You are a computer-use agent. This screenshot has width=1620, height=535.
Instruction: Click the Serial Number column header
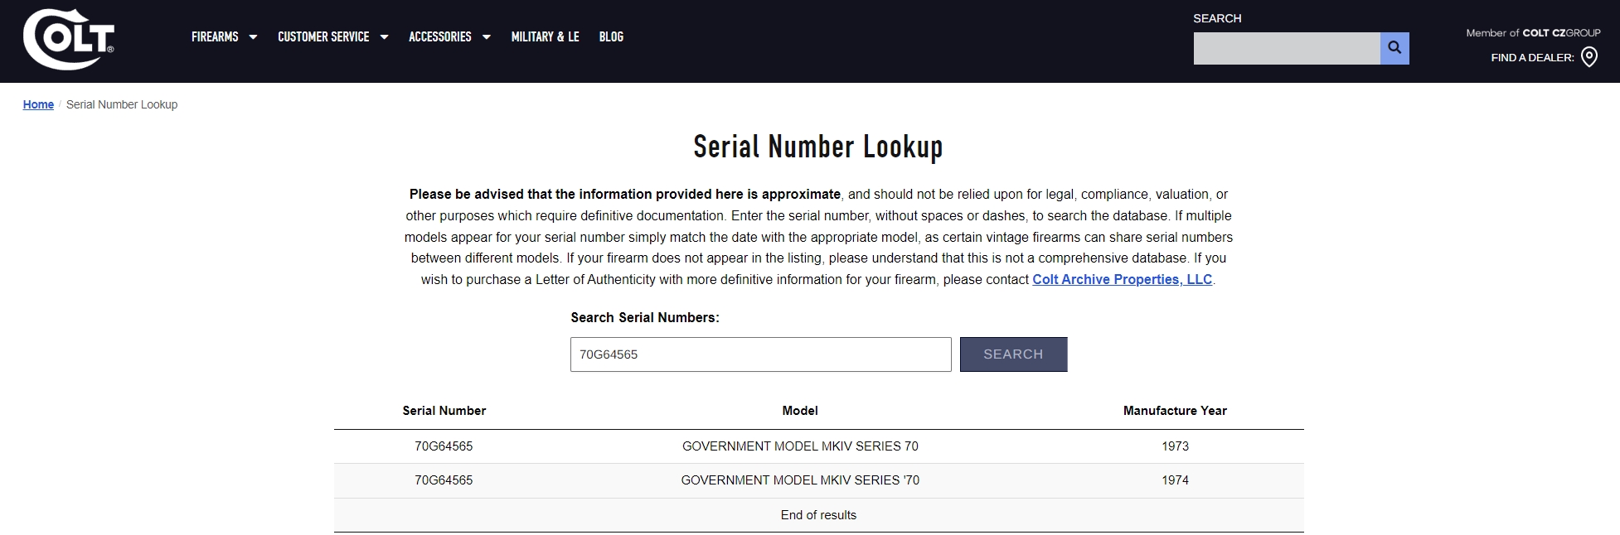click(444, 411)
